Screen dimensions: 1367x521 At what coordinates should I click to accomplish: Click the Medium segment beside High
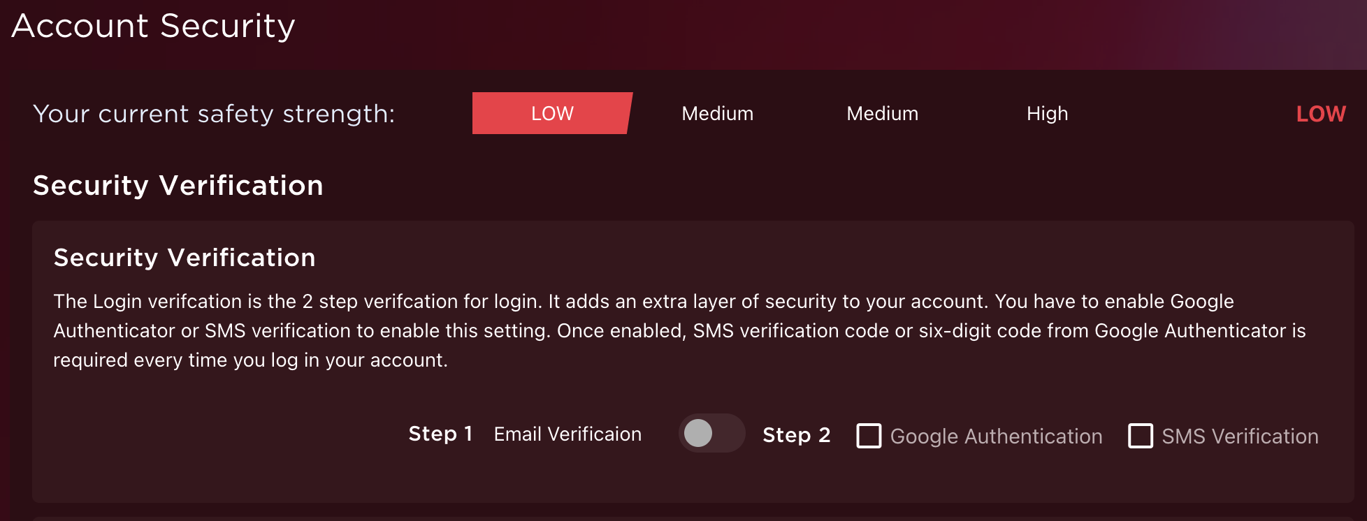tap(882, 113)
